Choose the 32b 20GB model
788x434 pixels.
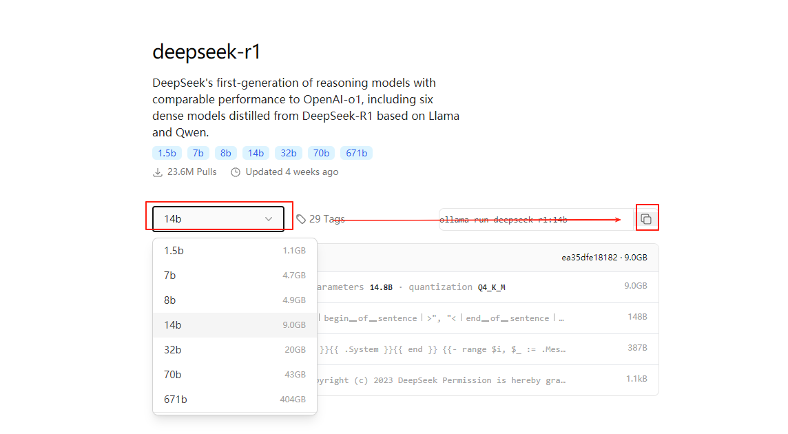234,350
